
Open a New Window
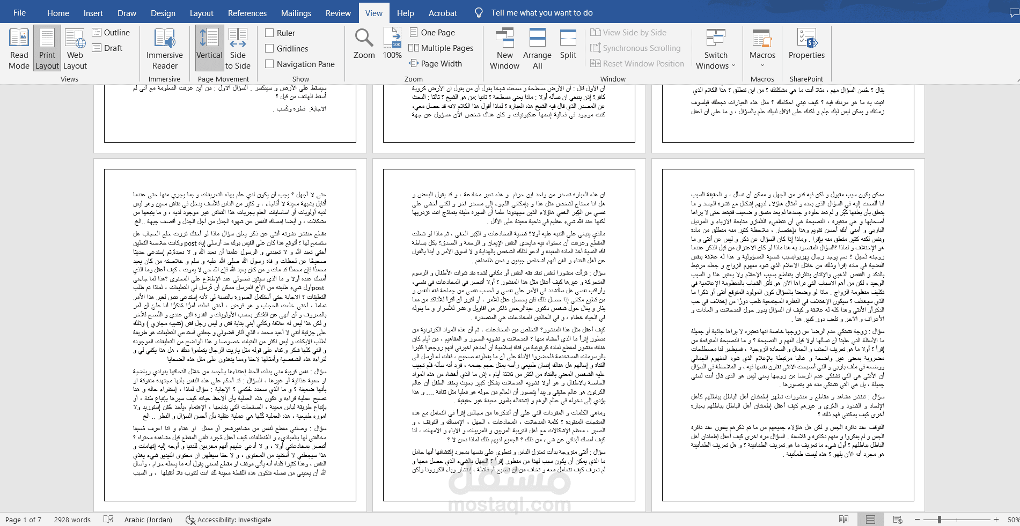(x=504, y=49)
